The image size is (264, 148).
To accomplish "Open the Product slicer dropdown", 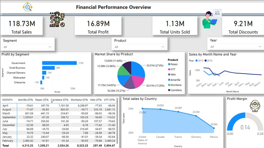I will pos(139,47).
